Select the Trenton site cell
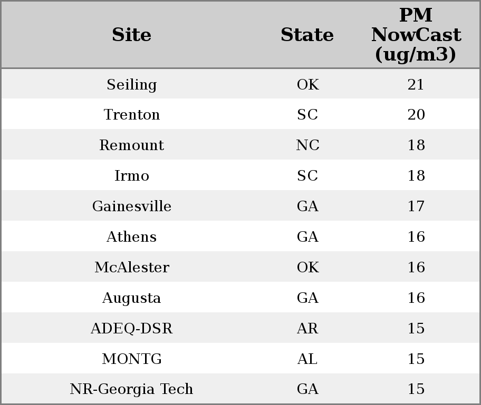The width and height of the screenshot is (481, 405). 132,115
